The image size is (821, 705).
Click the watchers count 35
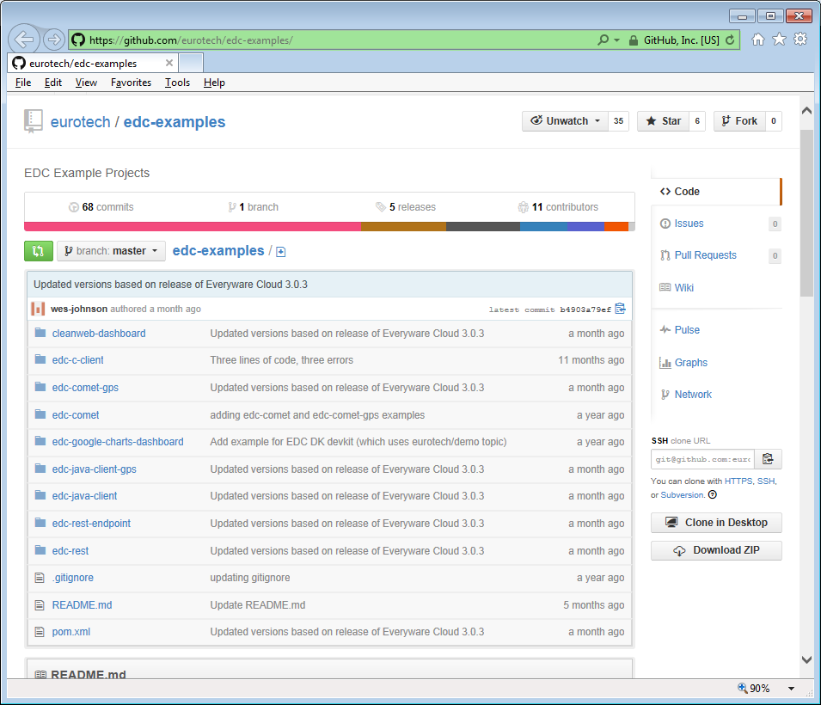[618, 121]
